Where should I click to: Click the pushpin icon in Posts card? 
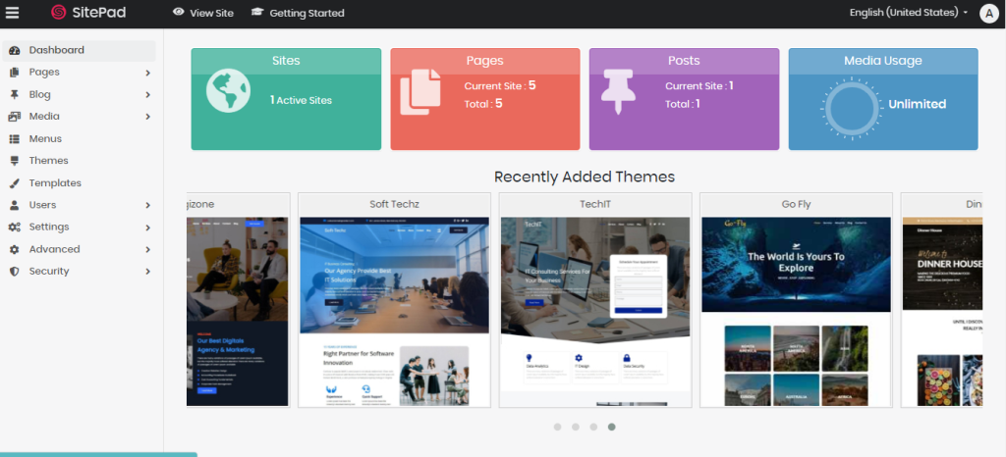[617, 91]
